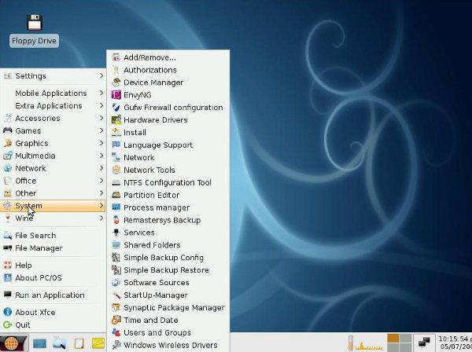Click the Shared Folders icon
This screenshot has width=472, height=352.
pos(116,245)
